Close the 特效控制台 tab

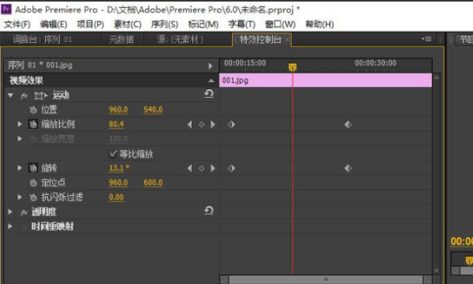[x=287, y=39]
